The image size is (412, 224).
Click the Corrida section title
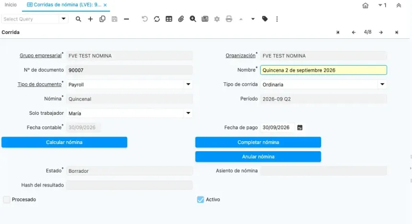tap(11, 32)
